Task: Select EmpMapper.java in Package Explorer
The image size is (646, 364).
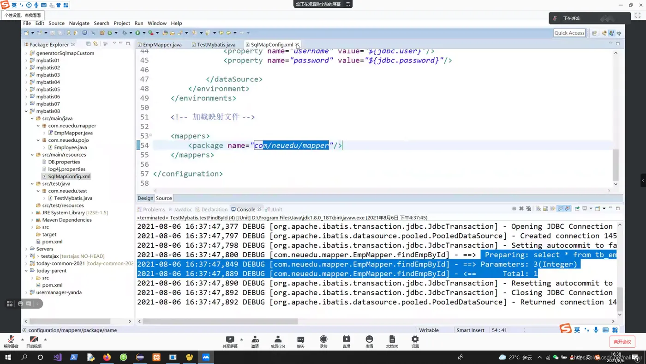Action: pyautogui.click(x=70, y=133)
